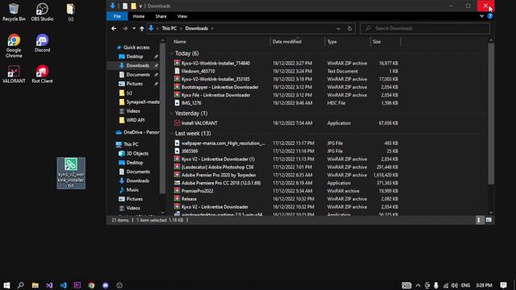Open Premiere Pro taskbar icon
The width and height of the screenshot is (516, 290).
77,285
